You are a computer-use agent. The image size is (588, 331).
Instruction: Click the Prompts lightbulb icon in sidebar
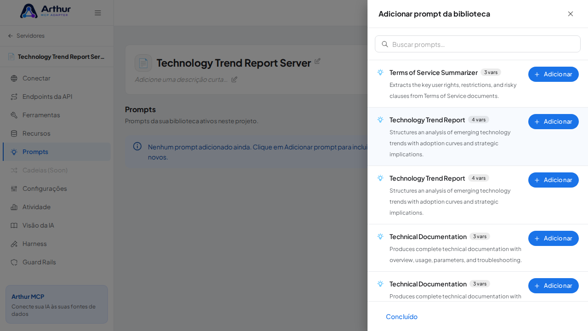[14, 152]
